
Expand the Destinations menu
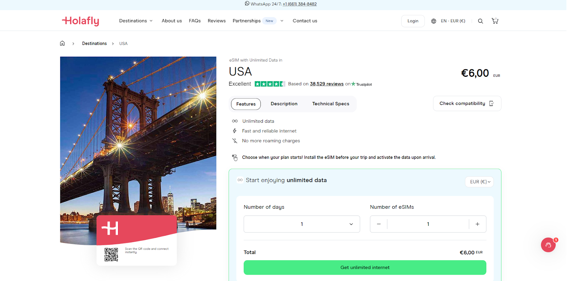click(x=136, y=21)
